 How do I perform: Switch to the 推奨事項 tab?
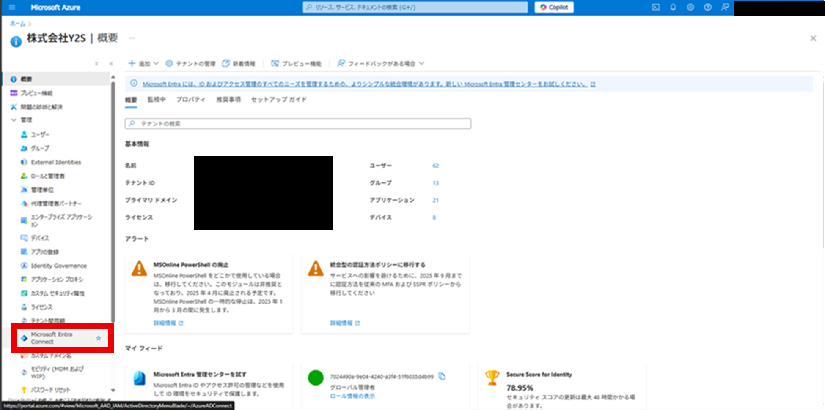tap(228, 100)
